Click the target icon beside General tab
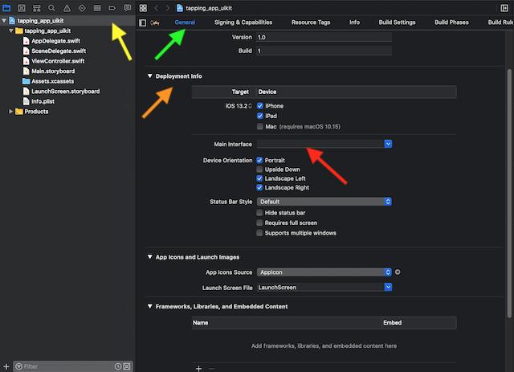Screen dimensions: 514x372 (155, 22)
